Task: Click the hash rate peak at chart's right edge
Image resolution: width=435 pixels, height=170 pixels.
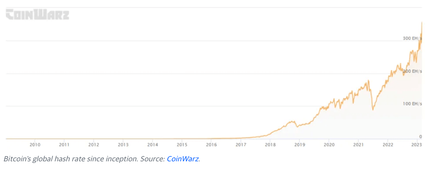Action: tap(421, 23)
